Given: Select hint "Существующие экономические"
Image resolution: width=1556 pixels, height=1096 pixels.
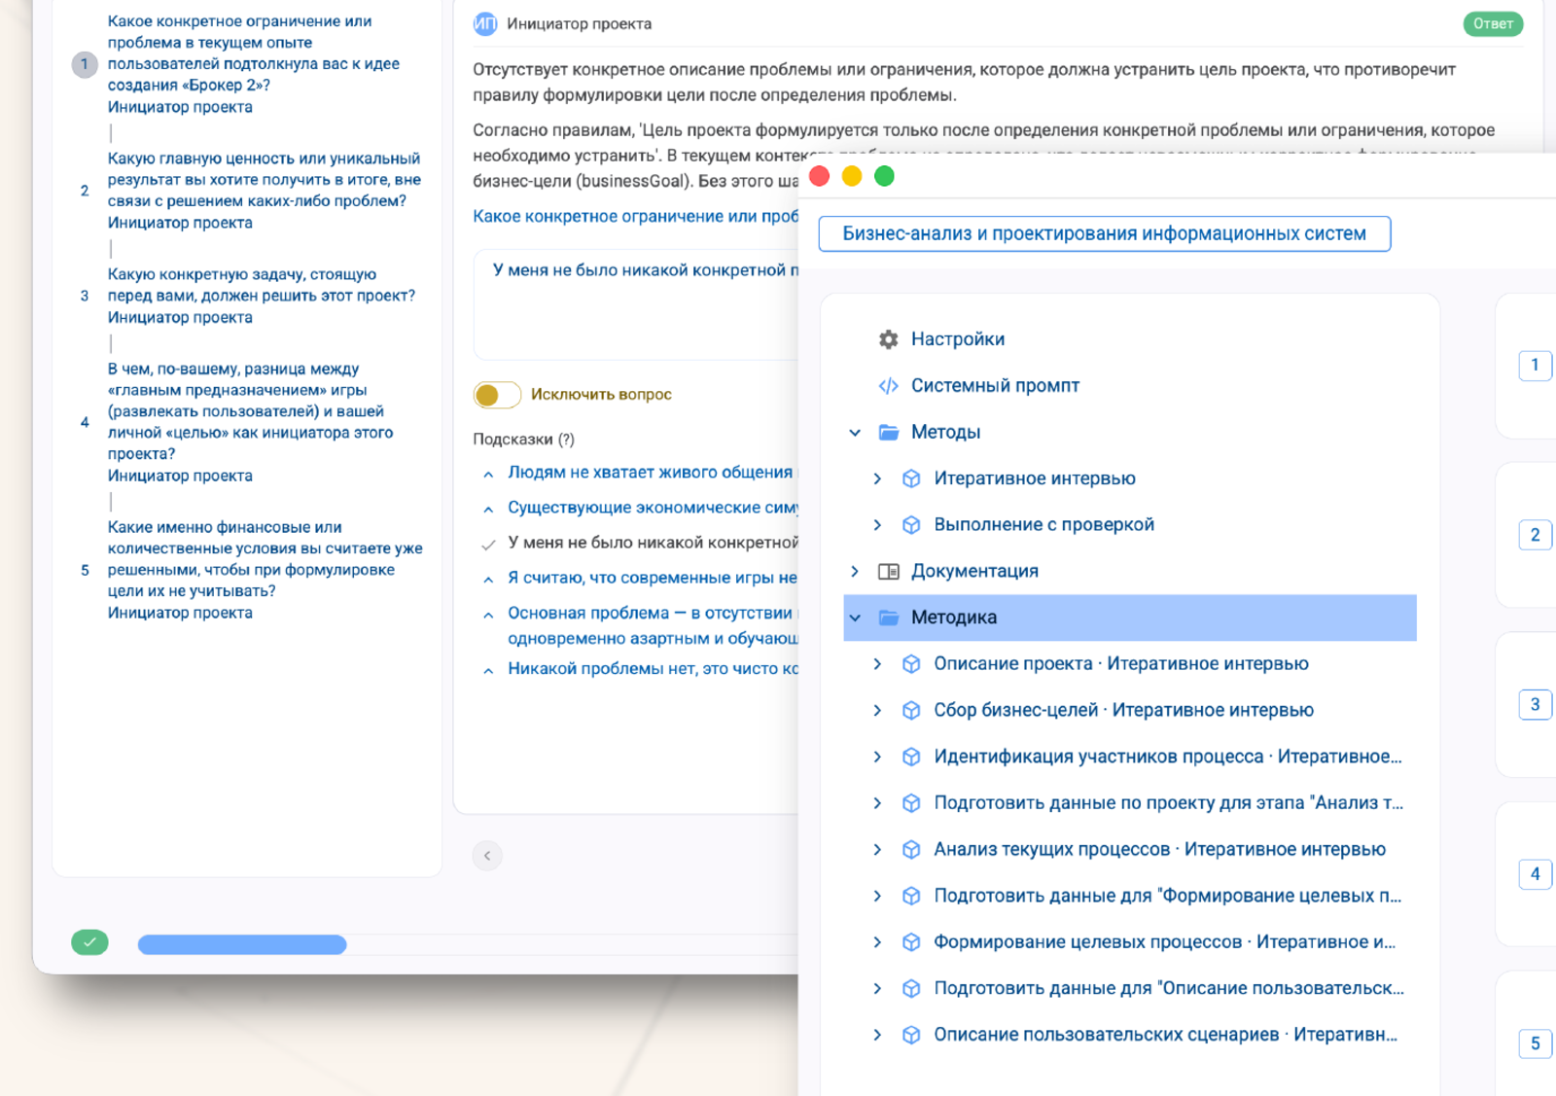Looking at the screenshot, I should (x=653, y=508).
